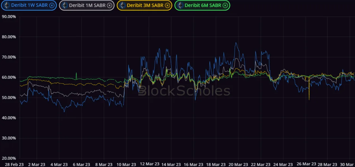Click the 50.00% y-axis label

[9, 97]
